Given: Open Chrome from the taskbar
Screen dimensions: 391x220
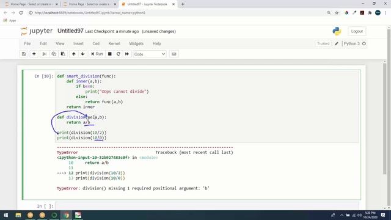Looking at the screenshot, I should click(66, 215).
